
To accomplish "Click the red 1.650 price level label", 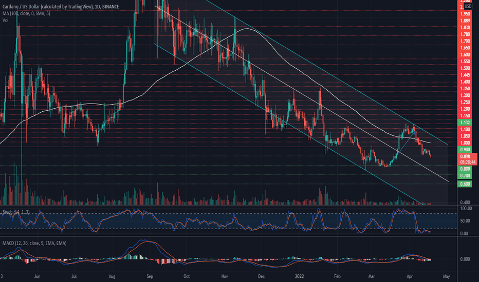I will click(465, 48).
